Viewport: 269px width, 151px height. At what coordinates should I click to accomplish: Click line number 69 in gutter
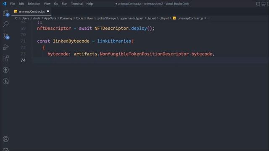[23, 28]
